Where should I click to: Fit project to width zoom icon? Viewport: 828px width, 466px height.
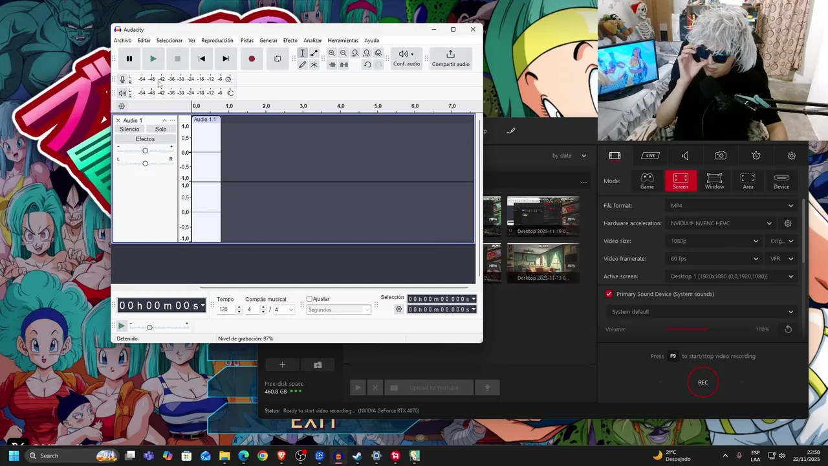(367, 53)
